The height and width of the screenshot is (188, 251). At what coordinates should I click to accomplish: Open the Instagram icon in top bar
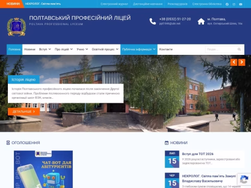(x=234, y=4)
